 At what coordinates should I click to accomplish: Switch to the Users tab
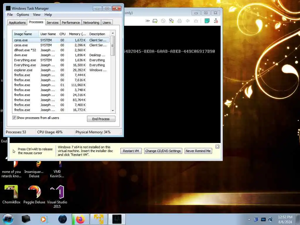pos(106,23)
